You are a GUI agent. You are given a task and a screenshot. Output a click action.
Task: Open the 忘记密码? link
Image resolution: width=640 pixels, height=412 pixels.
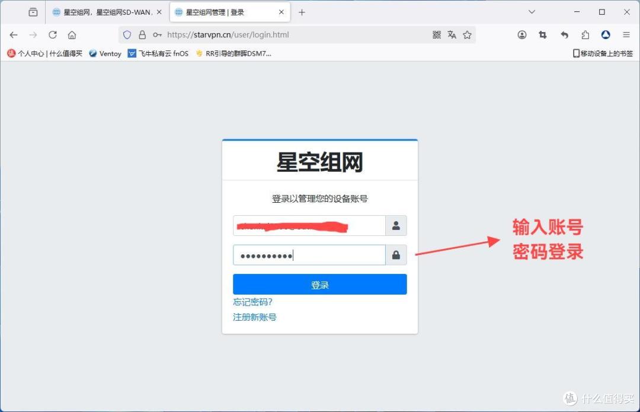point(252,302)
